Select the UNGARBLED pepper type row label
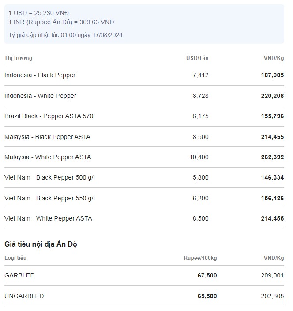Screen dimensions: 293x311 [x=24, y=296]
